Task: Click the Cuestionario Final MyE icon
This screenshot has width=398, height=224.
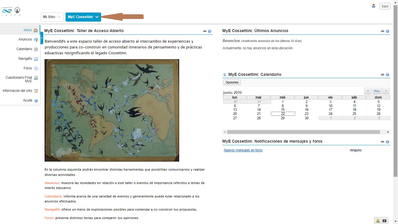Action: [x=36, y=78]
